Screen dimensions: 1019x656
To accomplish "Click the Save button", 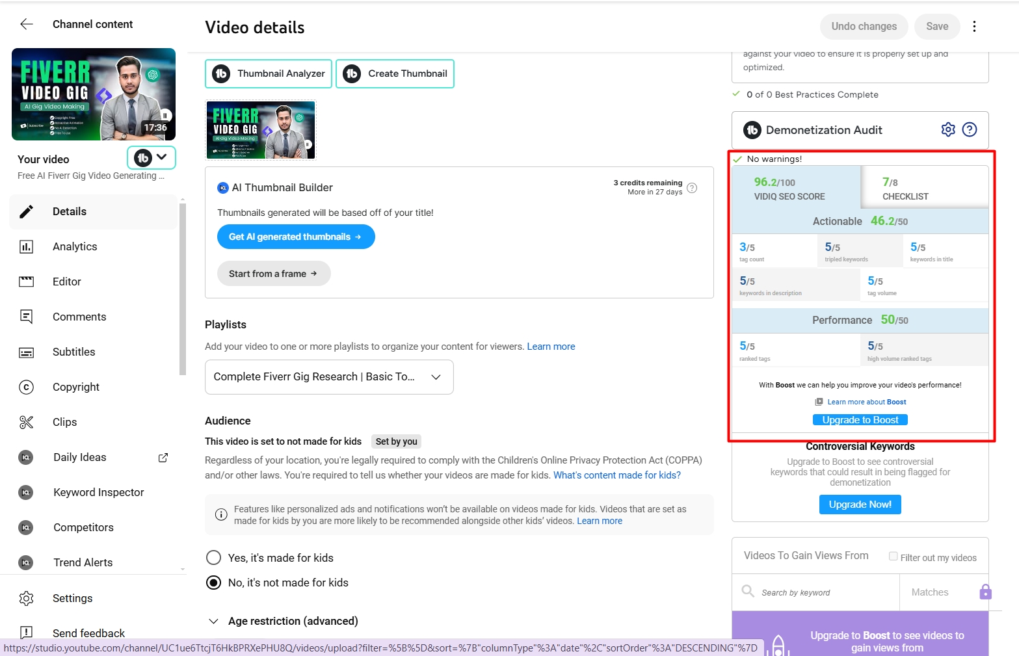I will coord(937,27).
